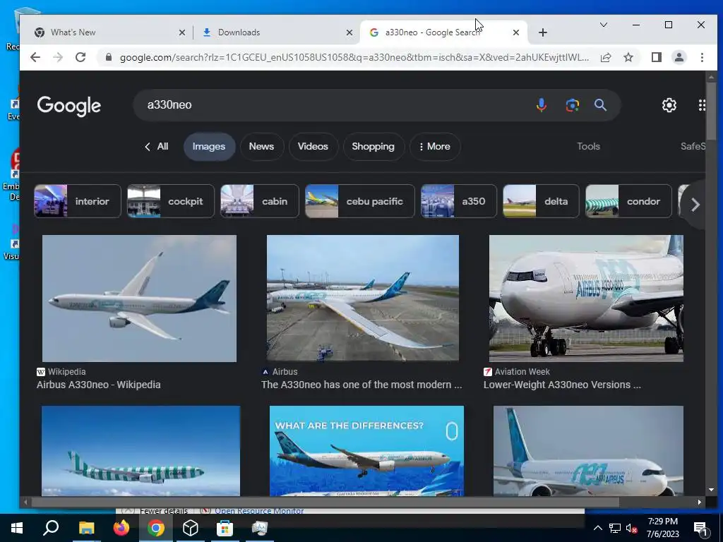The width and height of the screenshot is (723, 542).
Task: Open the Aviation Week image thumbnail
Action: (586, 299)
